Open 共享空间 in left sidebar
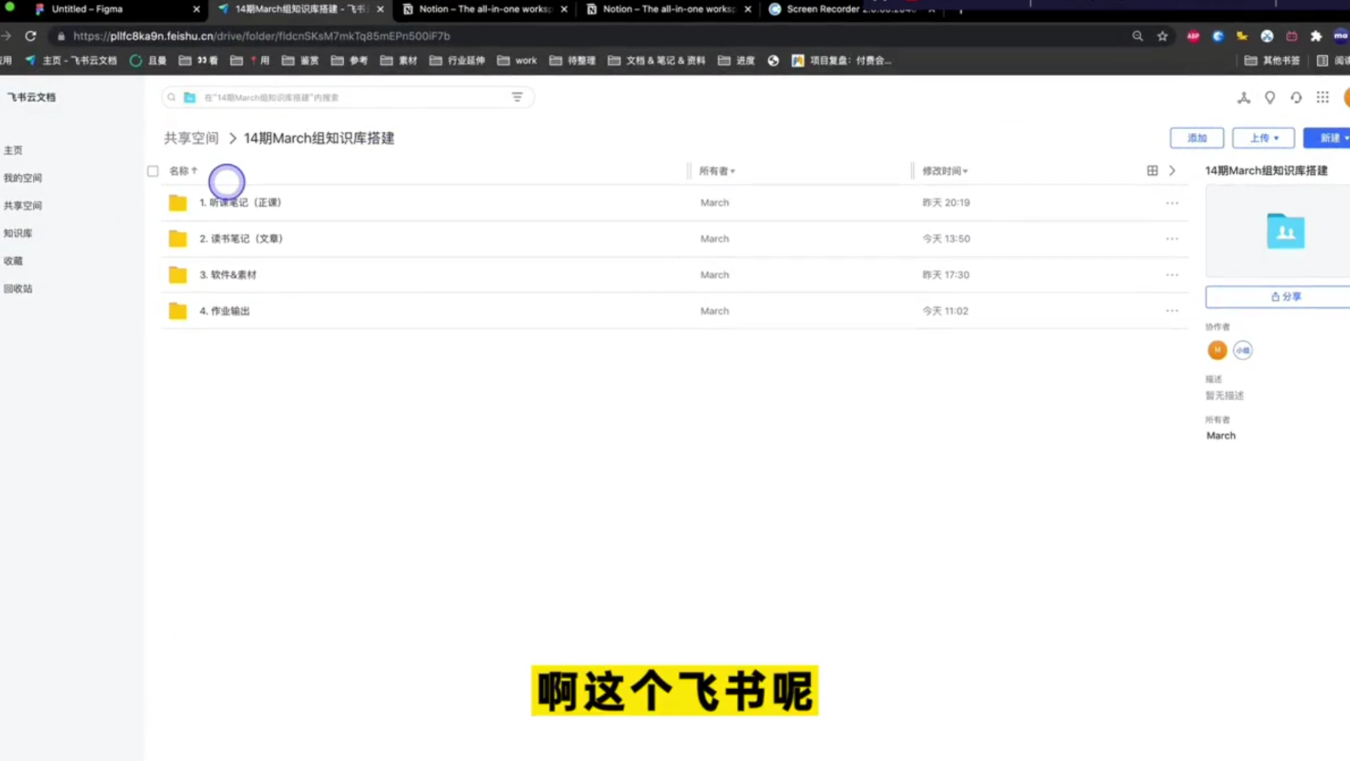Viewport: 1350px width, 761px height. point(23,205)
